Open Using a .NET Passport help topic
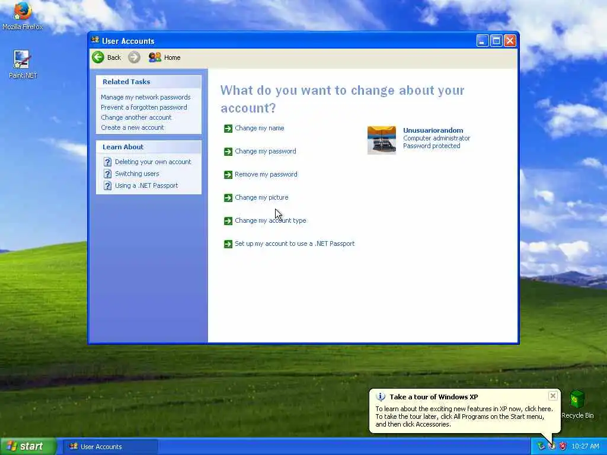607x455 pixels. [146, 185]
